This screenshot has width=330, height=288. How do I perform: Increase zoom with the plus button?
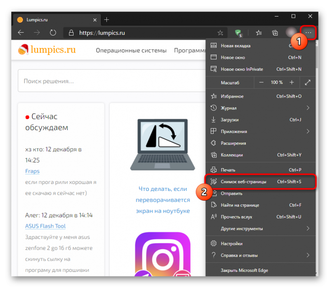click(292, 83)
